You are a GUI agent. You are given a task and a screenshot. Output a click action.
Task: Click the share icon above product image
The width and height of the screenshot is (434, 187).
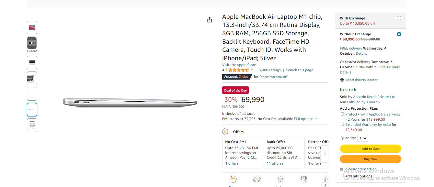210,20
